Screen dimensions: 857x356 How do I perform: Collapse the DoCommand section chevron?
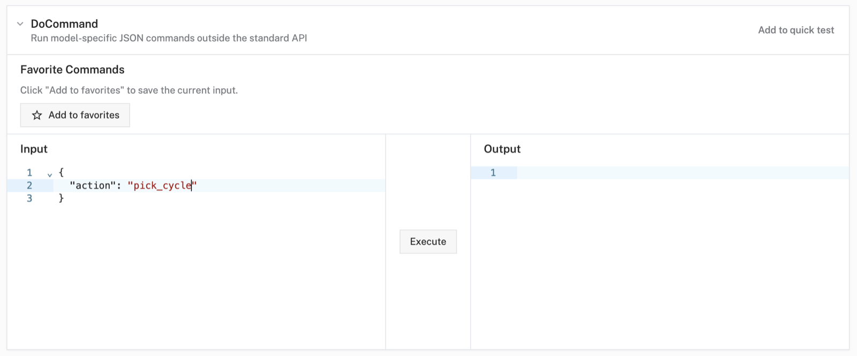(20, 24)
